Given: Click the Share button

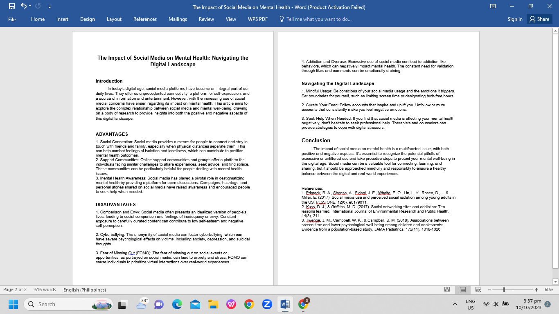Looking at the screenshot, I should click(539, 19).
